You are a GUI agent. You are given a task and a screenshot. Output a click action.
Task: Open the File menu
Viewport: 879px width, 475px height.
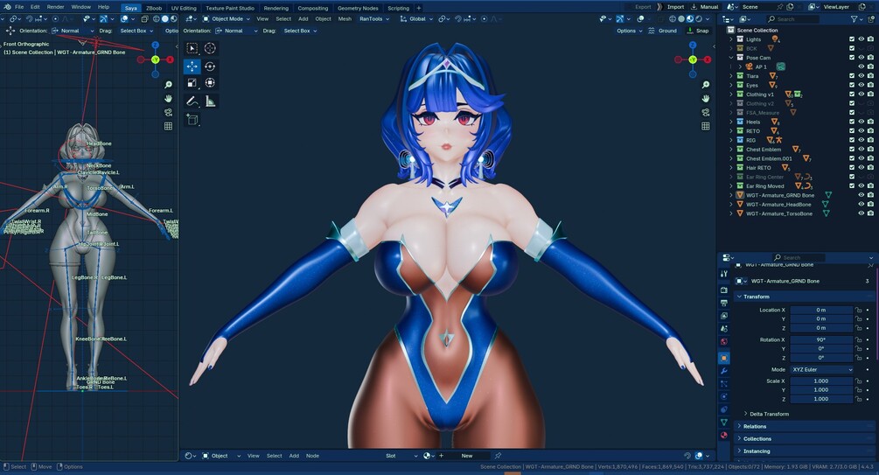pyautogui.click(x=19, y=7)
